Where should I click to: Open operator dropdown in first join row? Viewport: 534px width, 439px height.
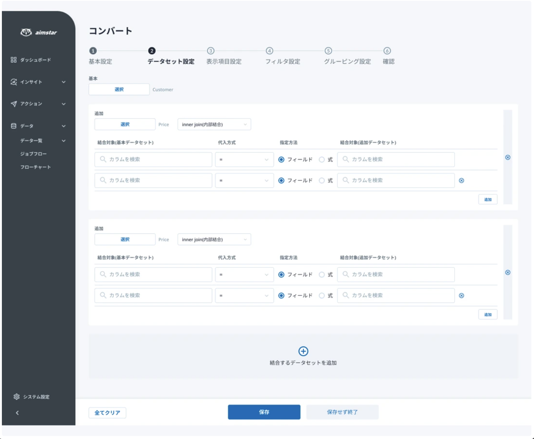pyautogui.click(x=244, y=160)
